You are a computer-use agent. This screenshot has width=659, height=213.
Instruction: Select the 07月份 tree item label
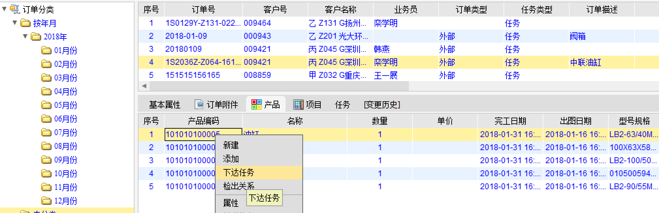[x=66, y=133]
